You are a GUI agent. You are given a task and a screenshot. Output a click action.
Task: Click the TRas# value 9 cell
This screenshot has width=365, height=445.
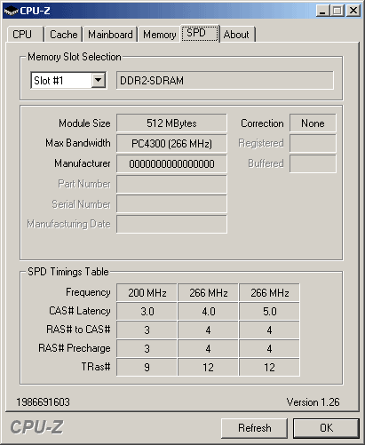coord(147,368)
